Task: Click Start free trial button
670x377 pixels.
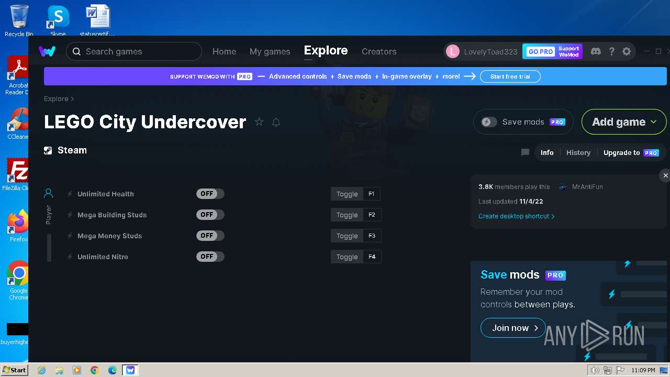Action: 510,76
